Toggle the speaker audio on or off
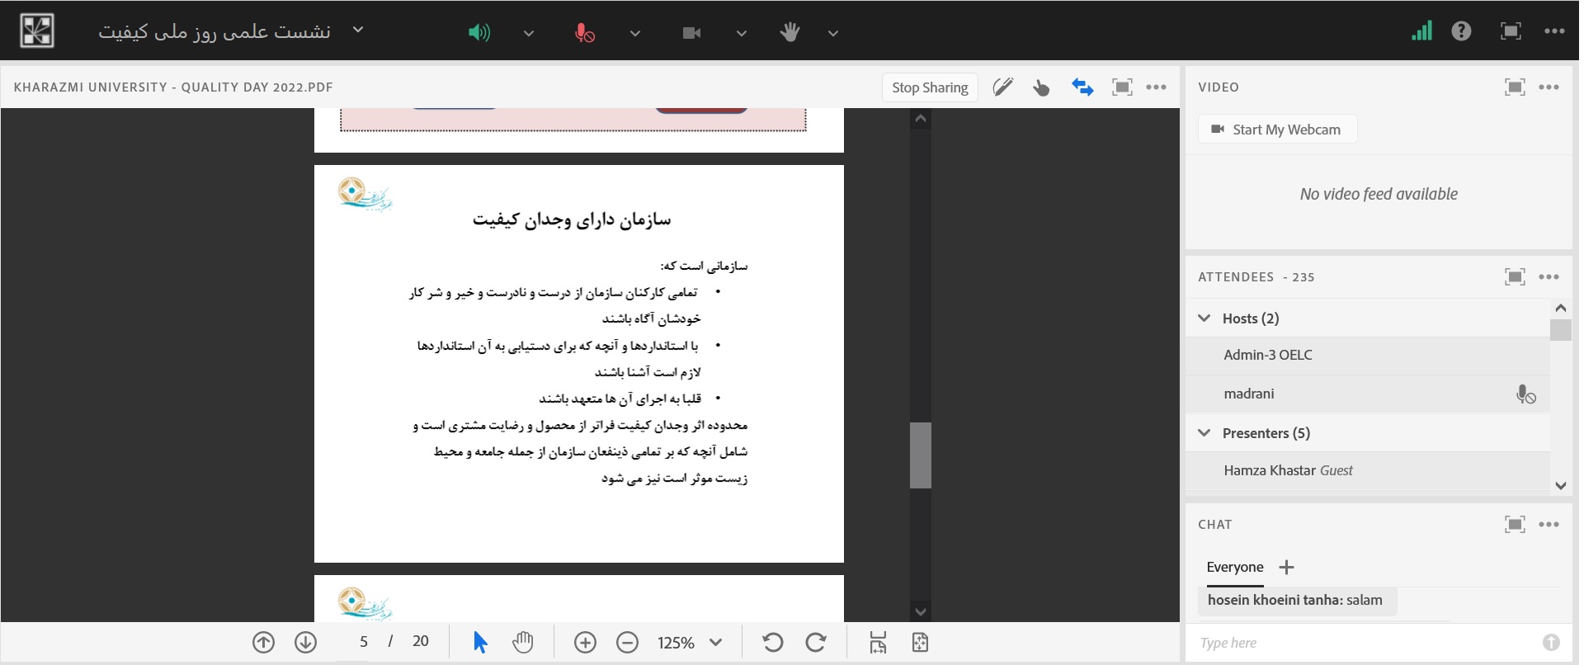Viewport: 1584px width, 665px height. click(478, 33)
